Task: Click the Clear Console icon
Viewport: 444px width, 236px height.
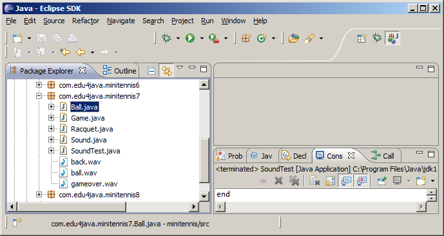Action: [314, 181]
